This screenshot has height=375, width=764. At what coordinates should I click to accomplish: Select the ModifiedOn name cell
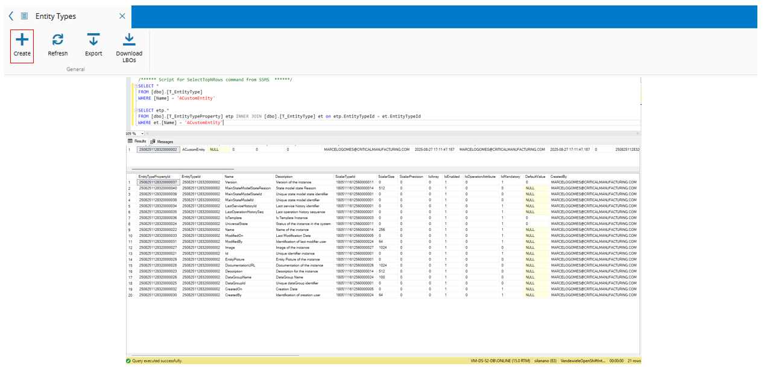pos(248,235)
